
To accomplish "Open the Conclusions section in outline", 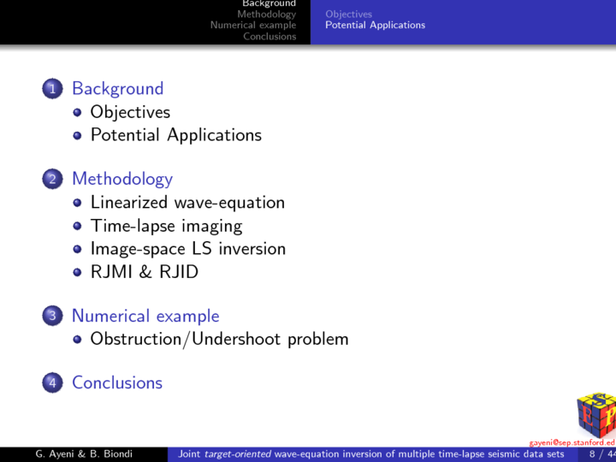I will (117, 383).
